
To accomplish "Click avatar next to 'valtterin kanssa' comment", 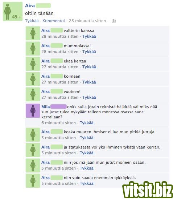I will click(x=33, y=33).
